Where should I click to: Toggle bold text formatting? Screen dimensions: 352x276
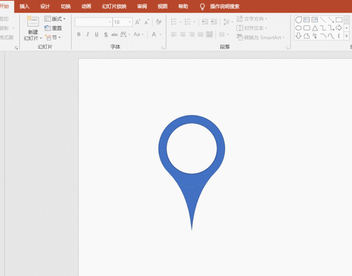click(x=79, y=34)
